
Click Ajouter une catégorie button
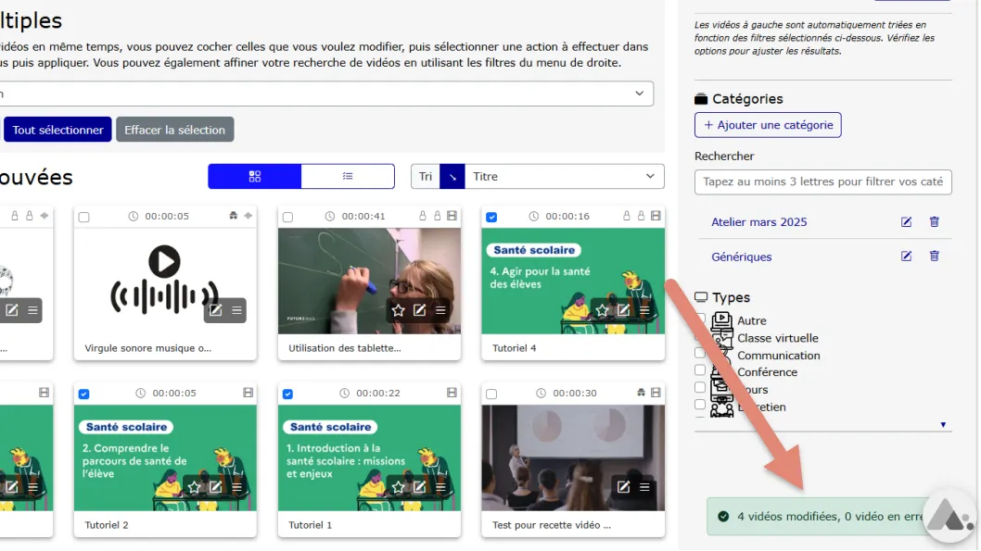click(x=768, y=125)
